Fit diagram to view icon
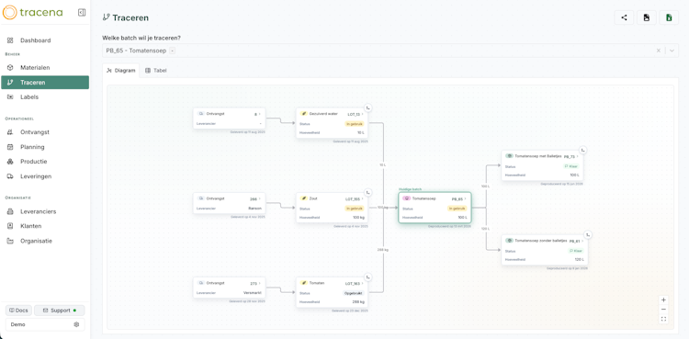Image resolution: width=689 pixels, height=339 pixels. click(x=663, y=319)
